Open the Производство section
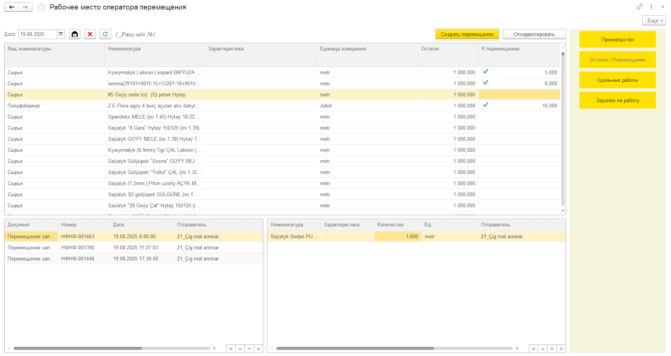 point(617,40)
